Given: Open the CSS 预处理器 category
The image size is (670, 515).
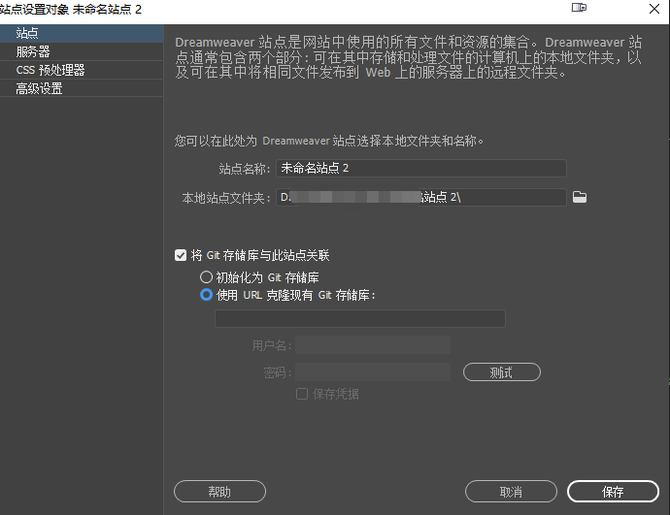Looking at the screenshot, I should tap(82, 70).
